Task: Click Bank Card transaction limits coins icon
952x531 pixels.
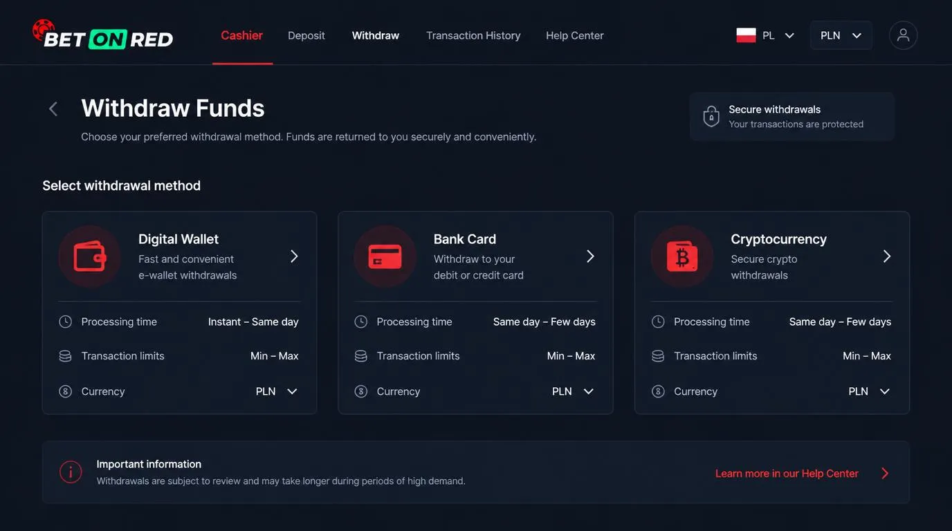Action: (x=361, y=356)
